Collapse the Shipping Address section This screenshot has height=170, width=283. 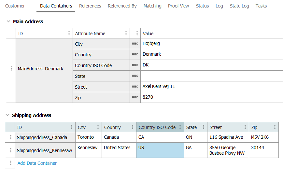[7, 115]
